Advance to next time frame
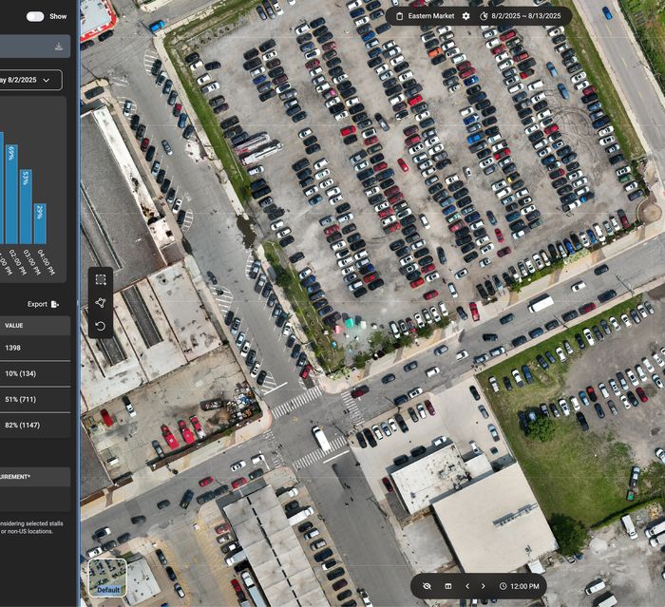 point(484,586)
